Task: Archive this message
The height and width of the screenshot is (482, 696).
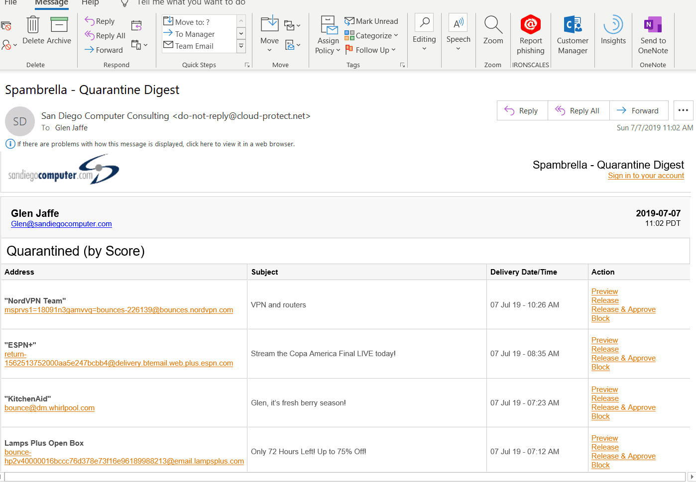Action: pyautogui.click(x=59, y=32)
